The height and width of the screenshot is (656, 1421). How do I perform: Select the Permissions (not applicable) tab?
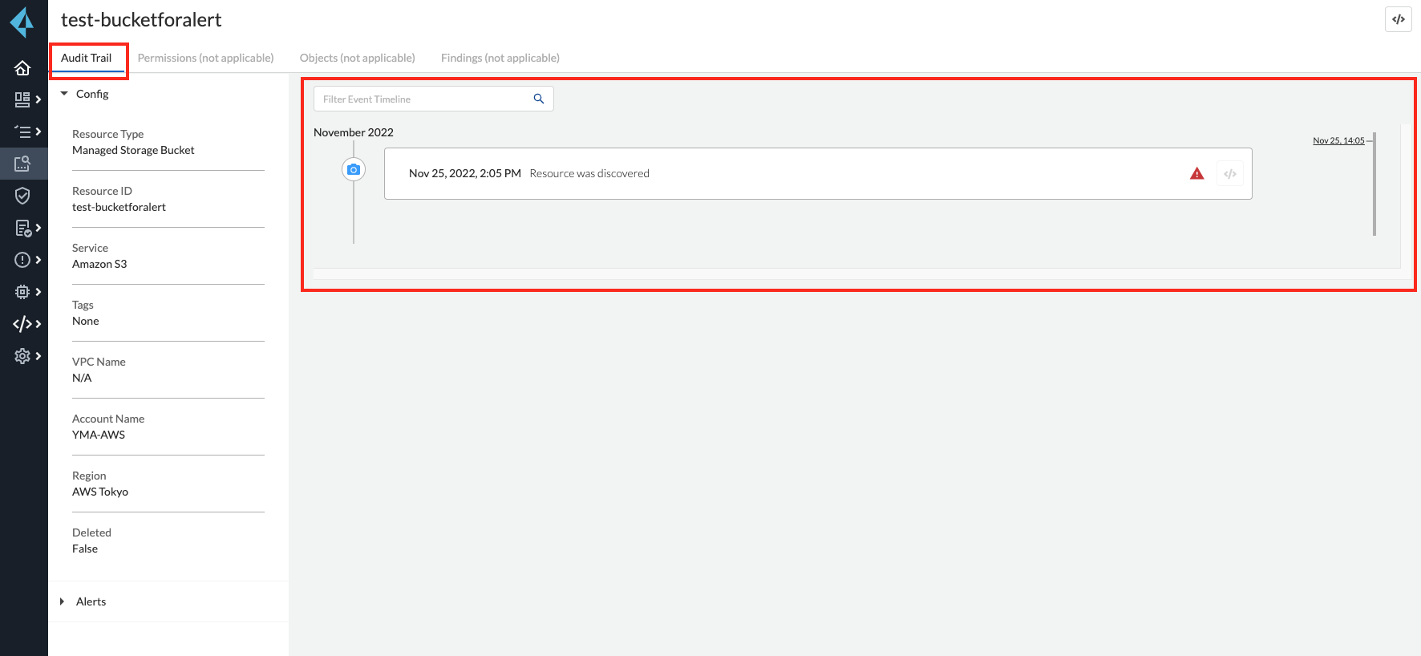206,59
